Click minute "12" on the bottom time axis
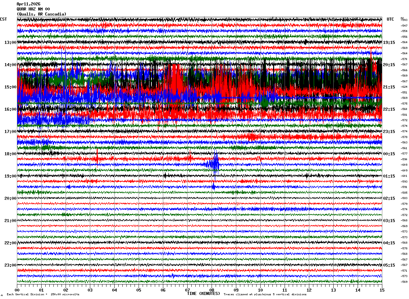The height and width of the screenshot is (299, 409). click(x=309, y=290)
